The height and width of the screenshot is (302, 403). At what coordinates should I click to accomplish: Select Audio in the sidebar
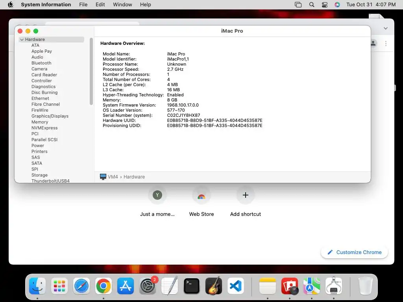click(x=37, y=57)
